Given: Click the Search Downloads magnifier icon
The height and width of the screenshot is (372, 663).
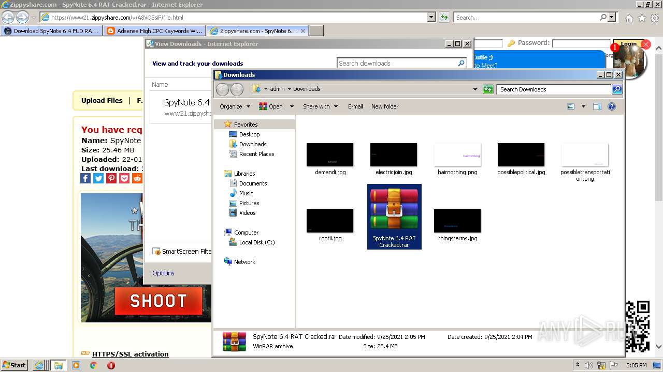Looking at the screenshot, I should coord(616,89).
